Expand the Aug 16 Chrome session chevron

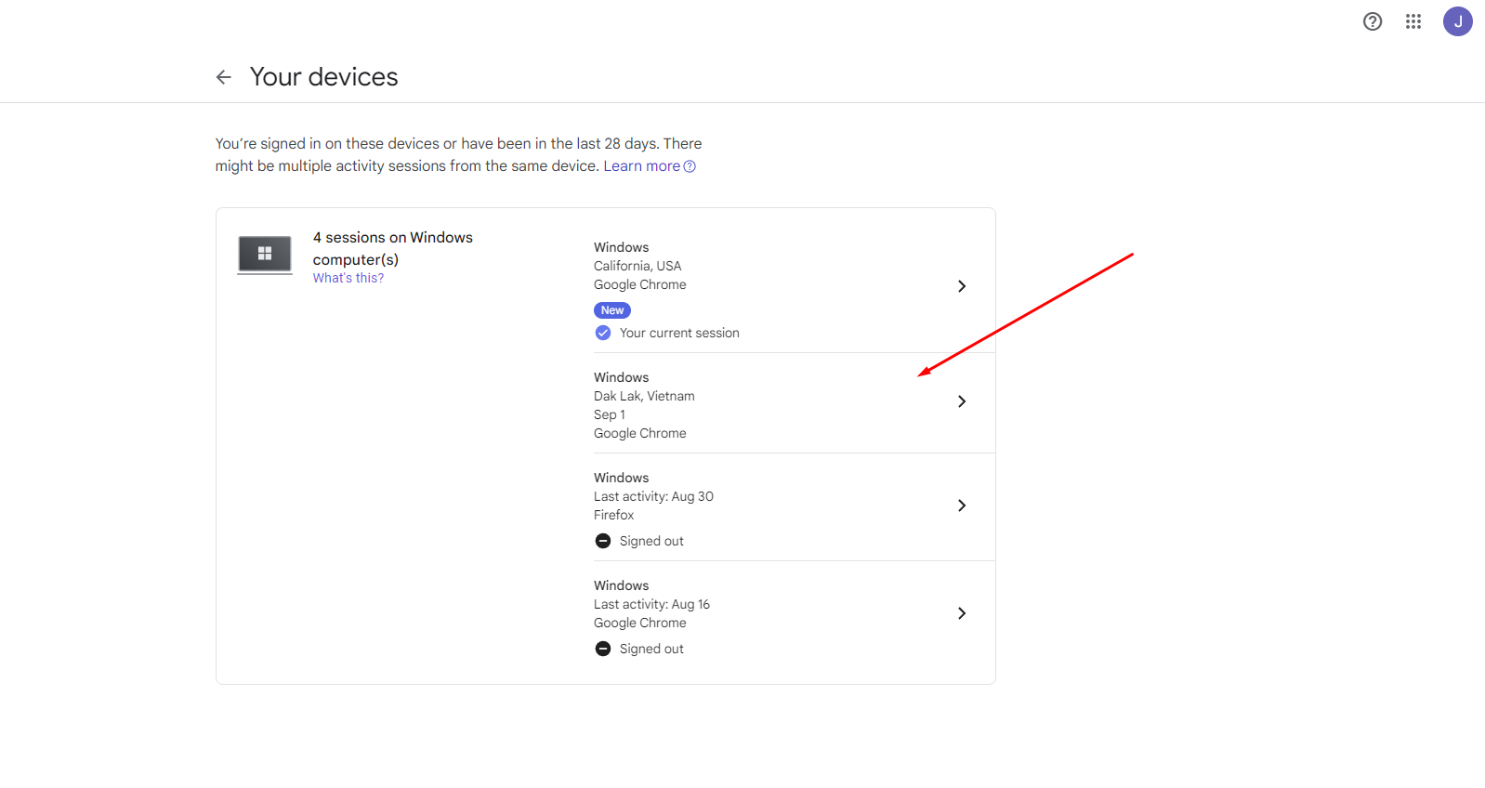click(x=962, y=613)
